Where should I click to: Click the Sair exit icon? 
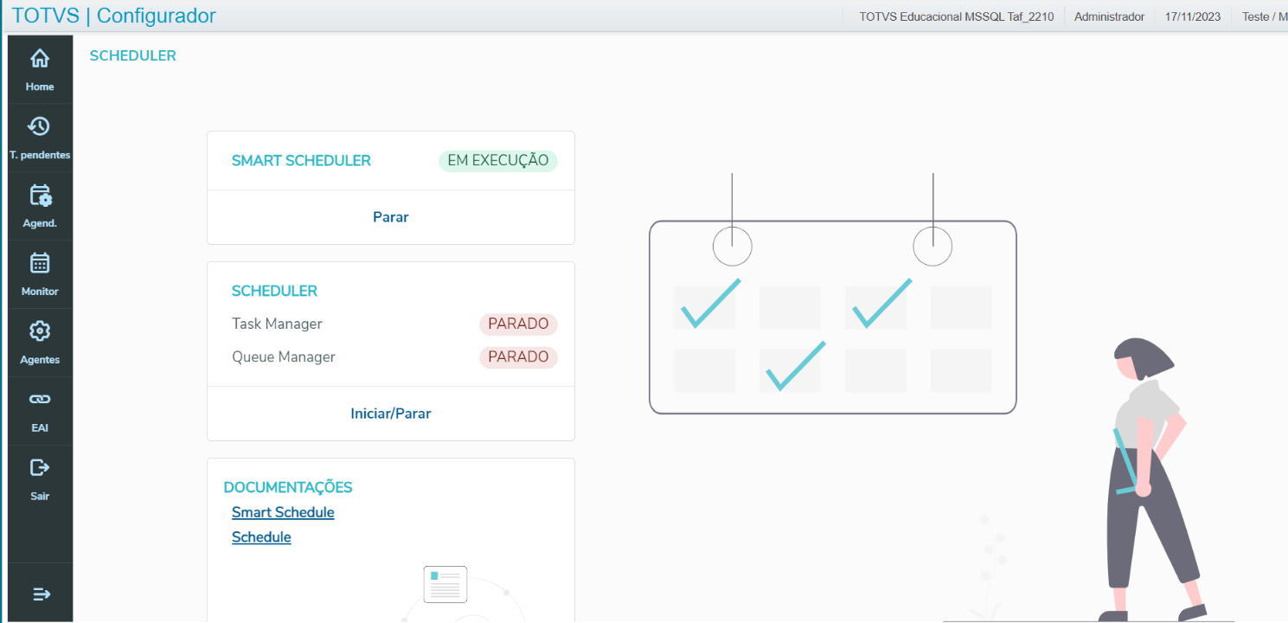pos(40,468)
